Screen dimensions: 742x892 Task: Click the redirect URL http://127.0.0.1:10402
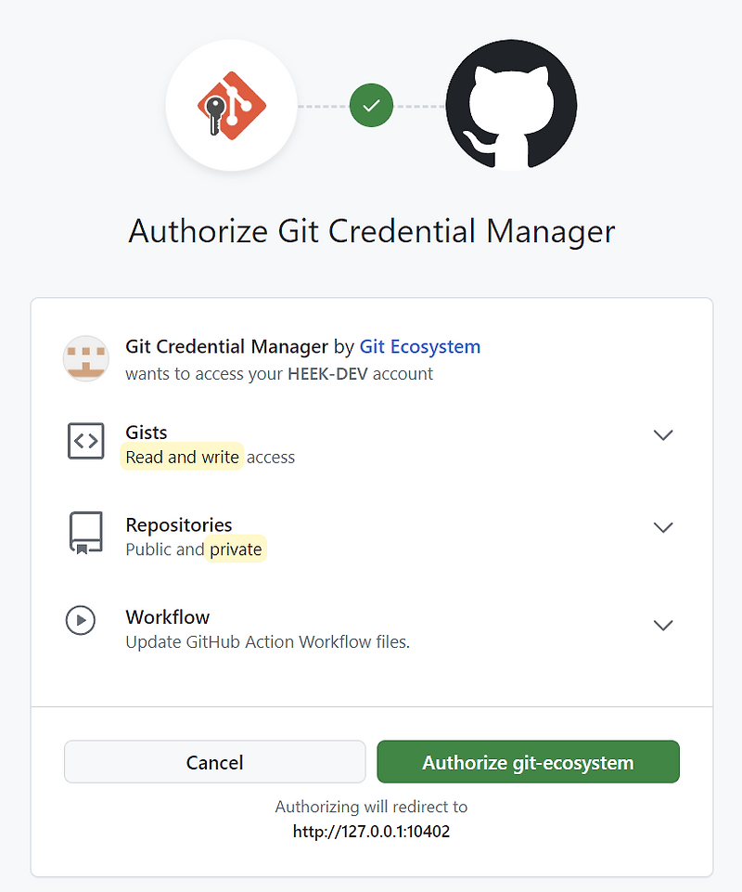[x=371, y=832]
